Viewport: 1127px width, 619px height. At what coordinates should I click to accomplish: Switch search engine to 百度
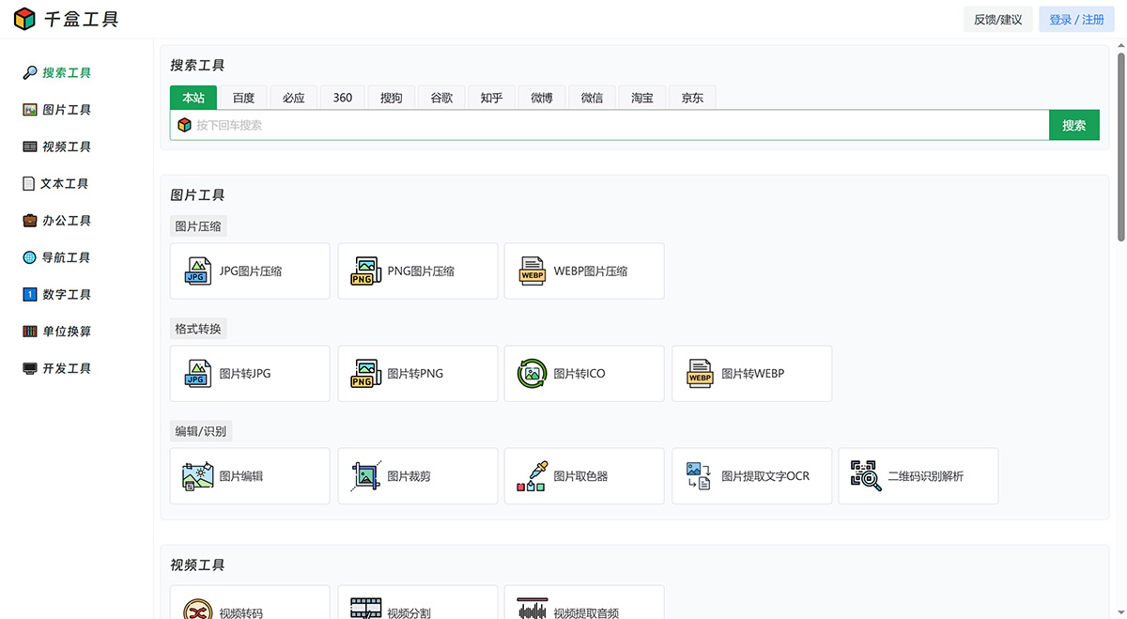[x=243, y=97]
